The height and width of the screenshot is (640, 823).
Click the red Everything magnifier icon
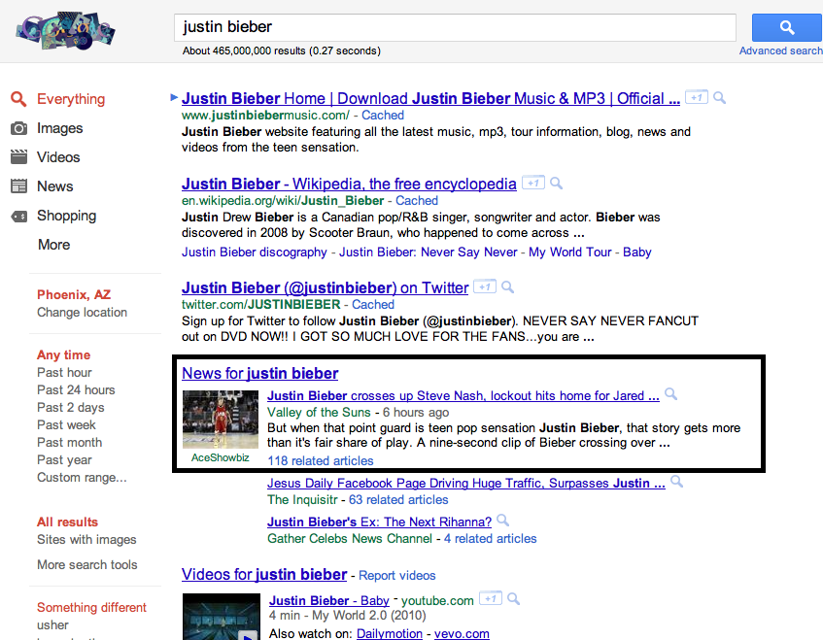click(18, 99)
